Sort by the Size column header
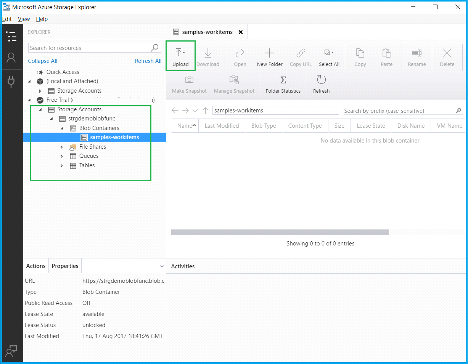This screenshot has height=364, width=468. (339, 125)
